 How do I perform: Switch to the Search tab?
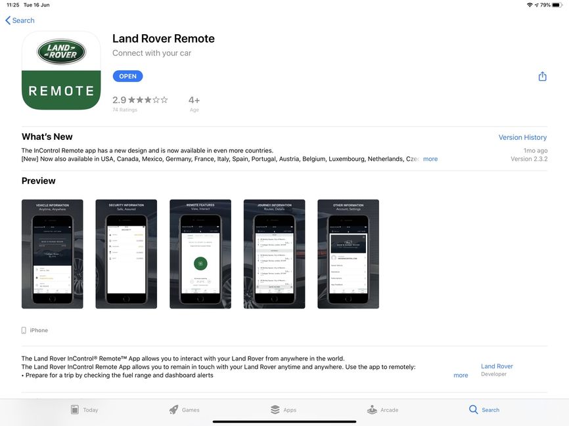pos(484,410)
